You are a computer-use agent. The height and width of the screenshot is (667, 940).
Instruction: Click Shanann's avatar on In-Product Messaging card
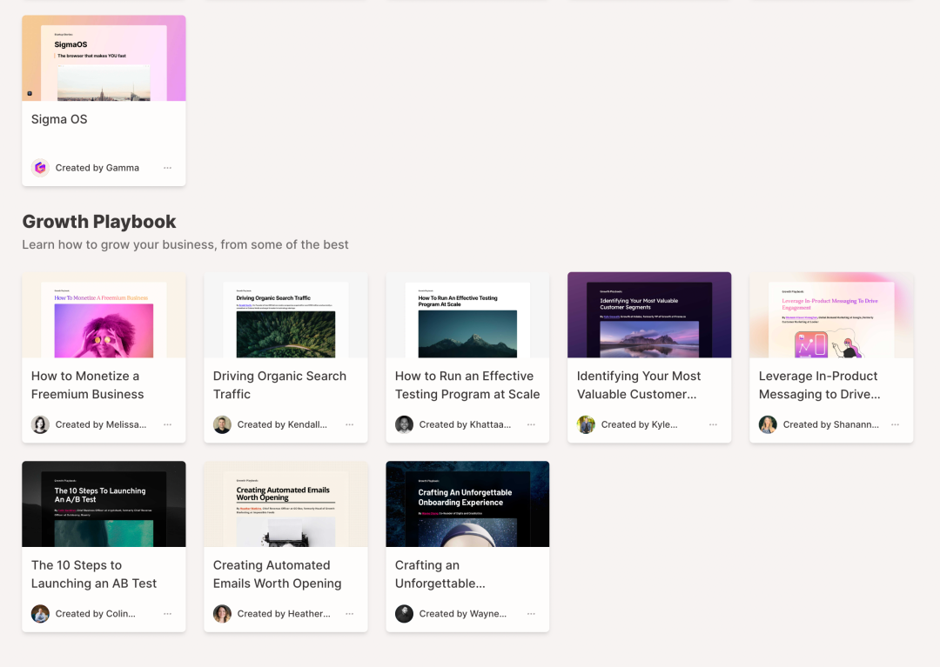(768, 424)
